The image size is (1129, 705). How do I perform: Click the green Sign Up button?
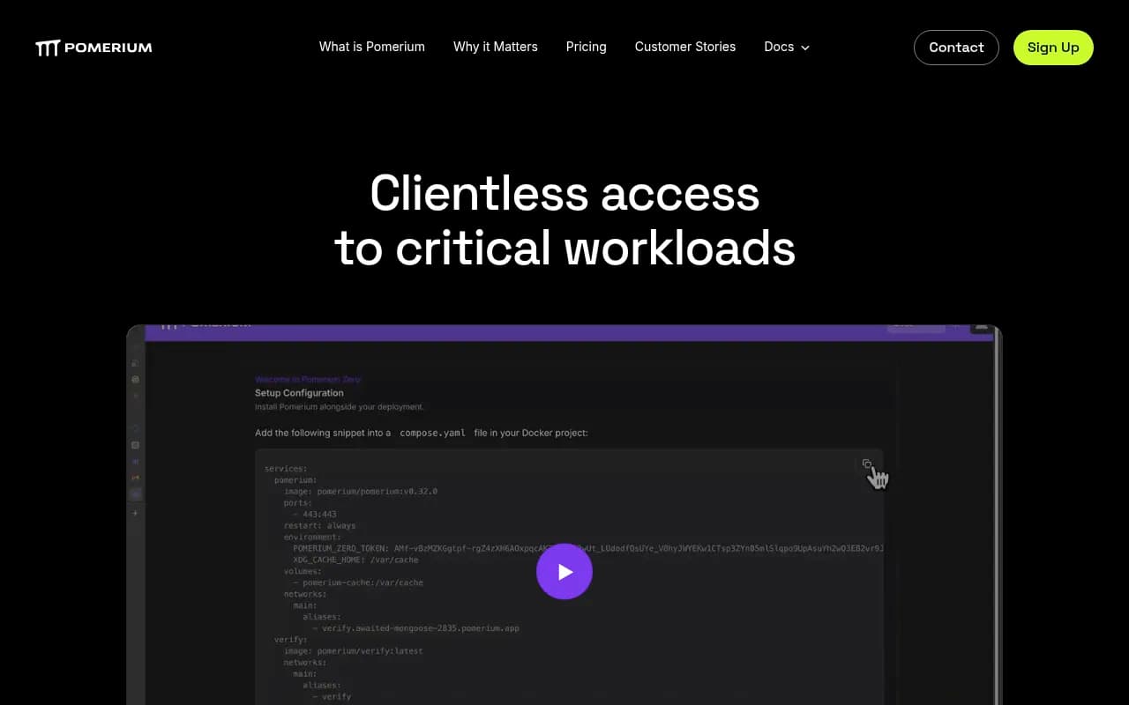pyautogui.click(x=1053, y=48)
